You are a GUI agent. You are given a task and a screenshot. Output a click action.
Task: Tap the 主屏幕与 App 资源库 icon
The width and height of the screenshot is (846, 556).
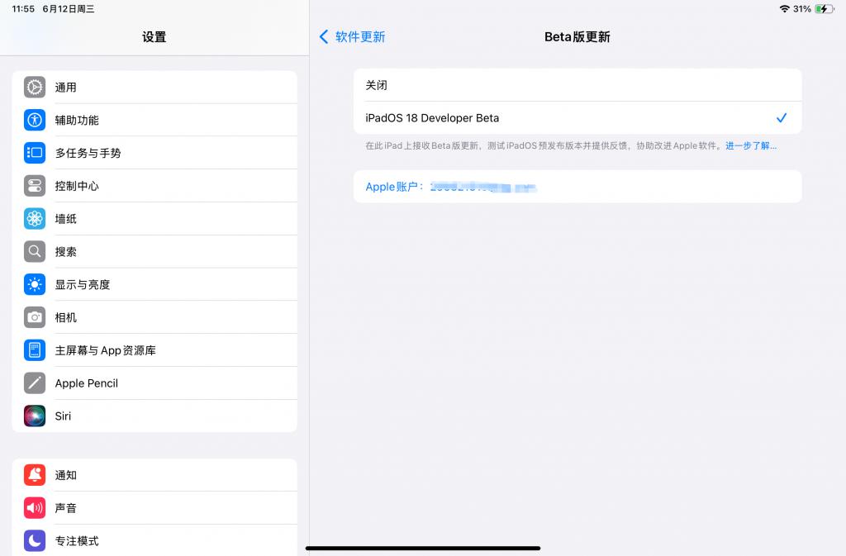(x=35, y=350)
